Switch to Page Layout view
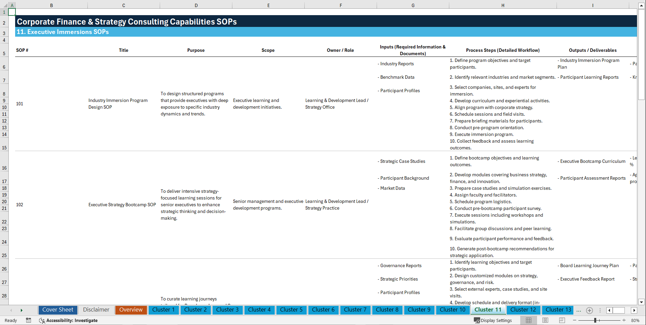Screen dimensions: 646x325 pyautogui.click(x=545, y=320)
